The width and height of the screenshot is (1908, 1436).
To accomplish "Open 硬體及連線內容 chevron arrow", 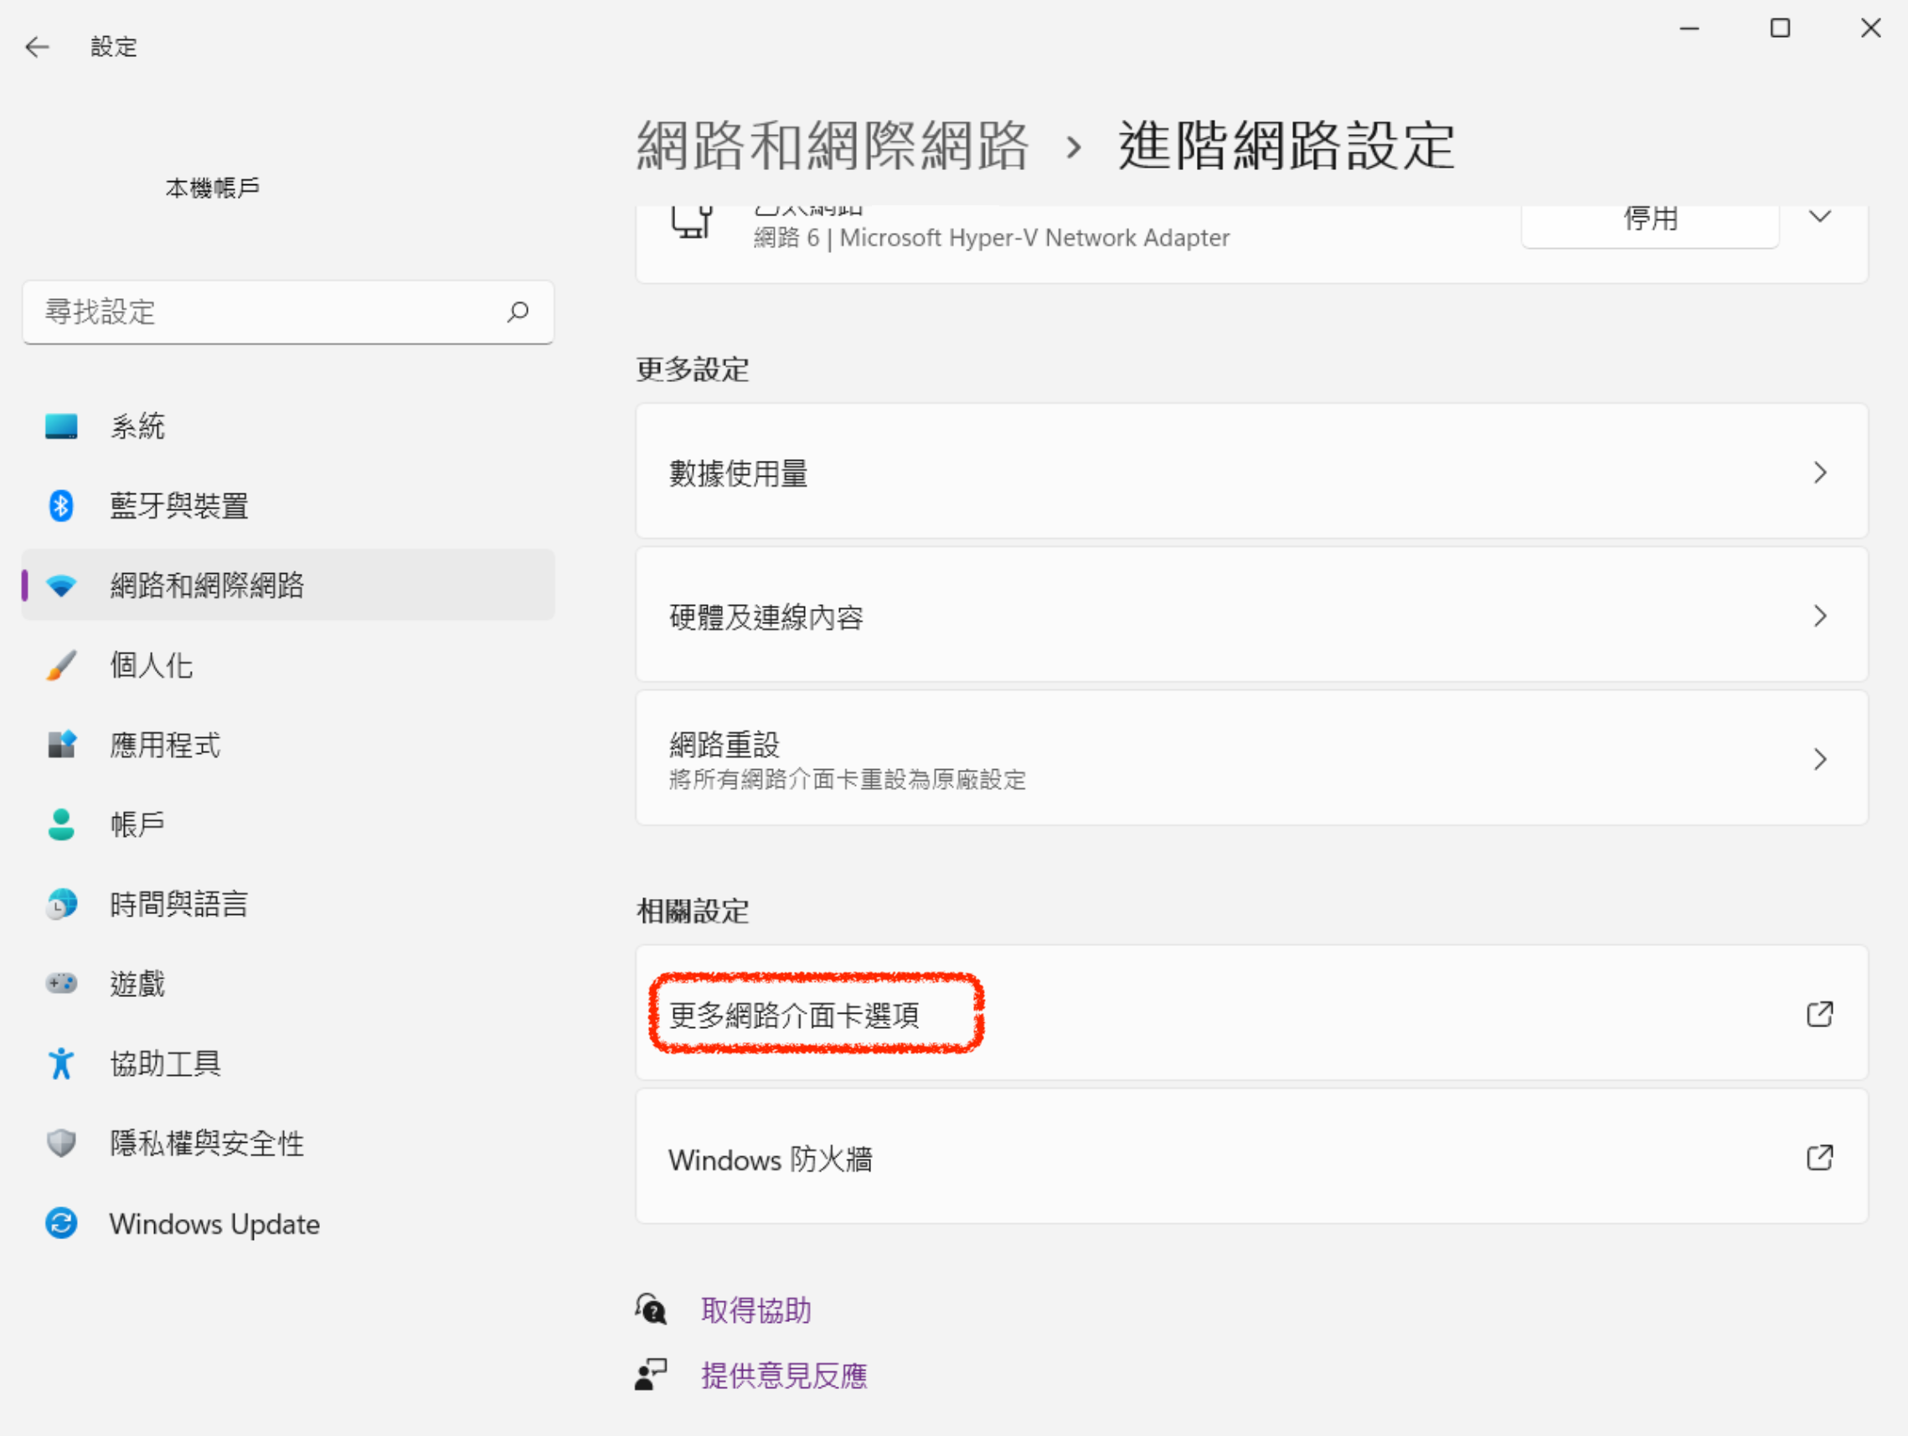I will (x=1819, y=616).
